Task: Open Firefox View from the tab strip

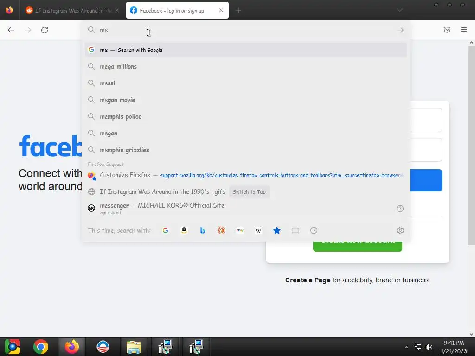Action: click(9, 10)
